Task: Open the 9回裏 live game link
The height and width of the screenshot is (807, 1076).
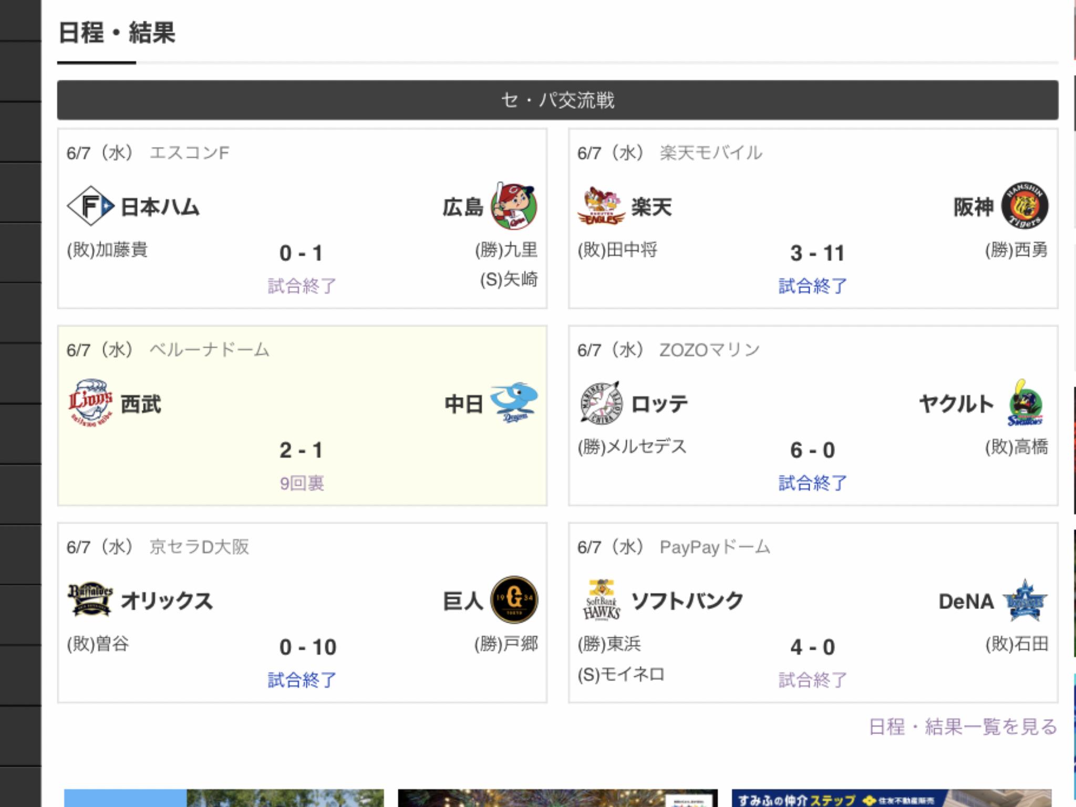Action: pos(302,483)
